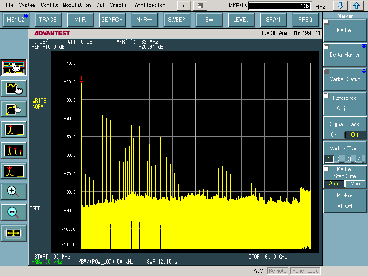Select the split-screen display icon
Viewport: 368px width, 276px height.
coord(14,68)
